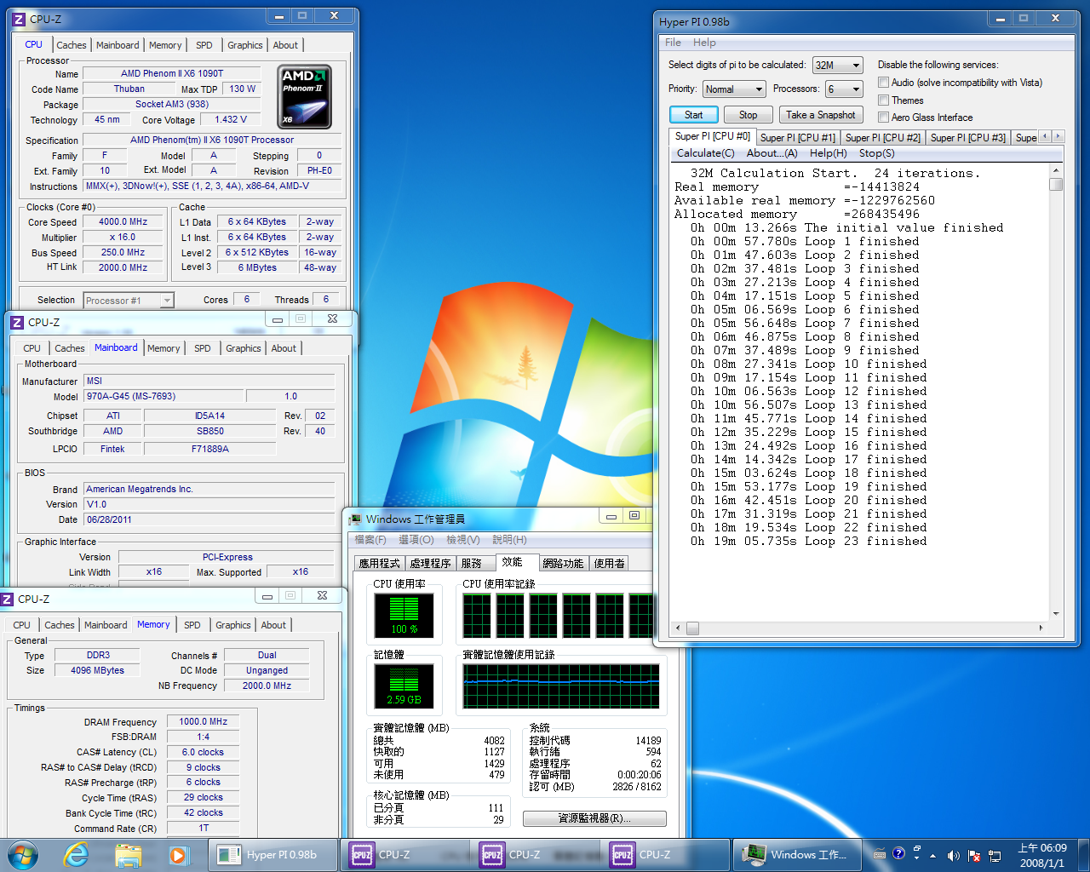Viewport: 1090px width, 872px height.
Task: Open Windows Media Player taskbar icon
Action: coord(178,855)
